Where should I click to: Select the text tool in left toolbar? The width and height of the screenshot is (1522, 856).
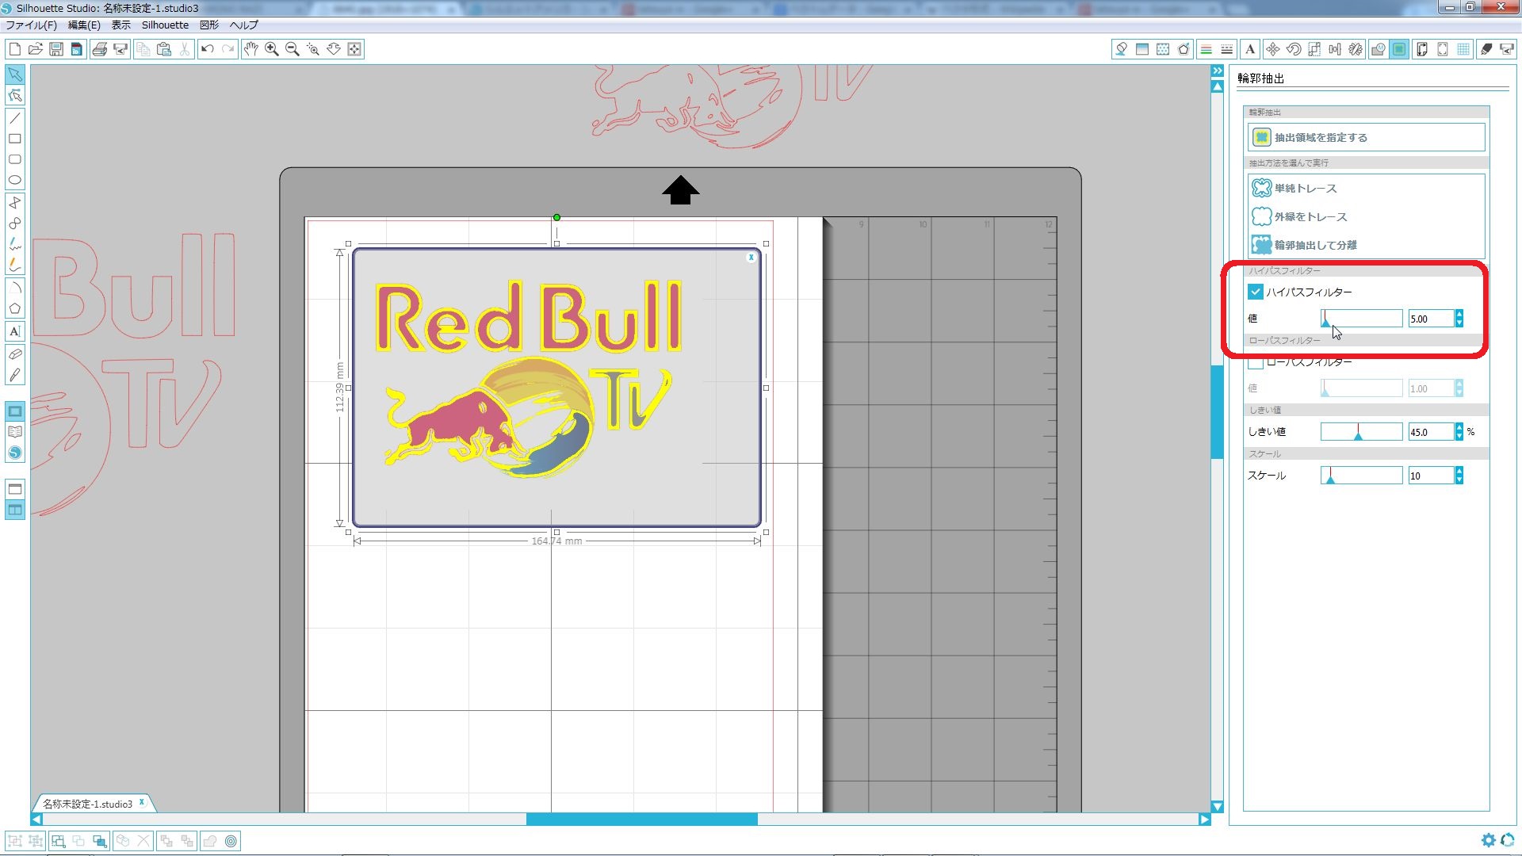(15, 331)
